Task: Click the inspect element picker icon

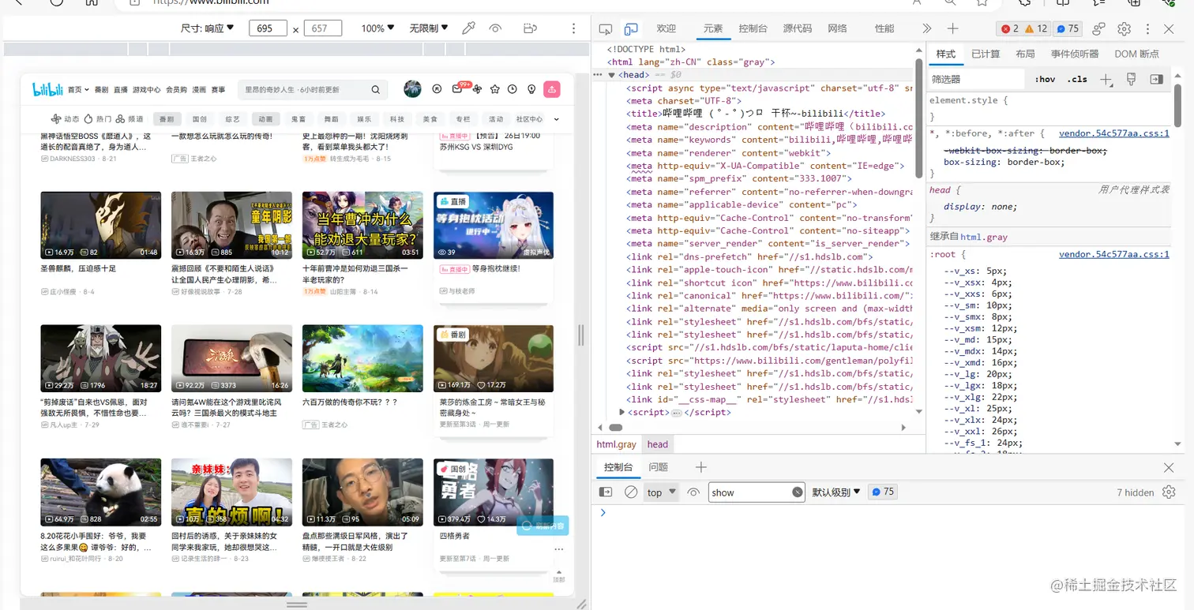Action: [x=606, y=28]
